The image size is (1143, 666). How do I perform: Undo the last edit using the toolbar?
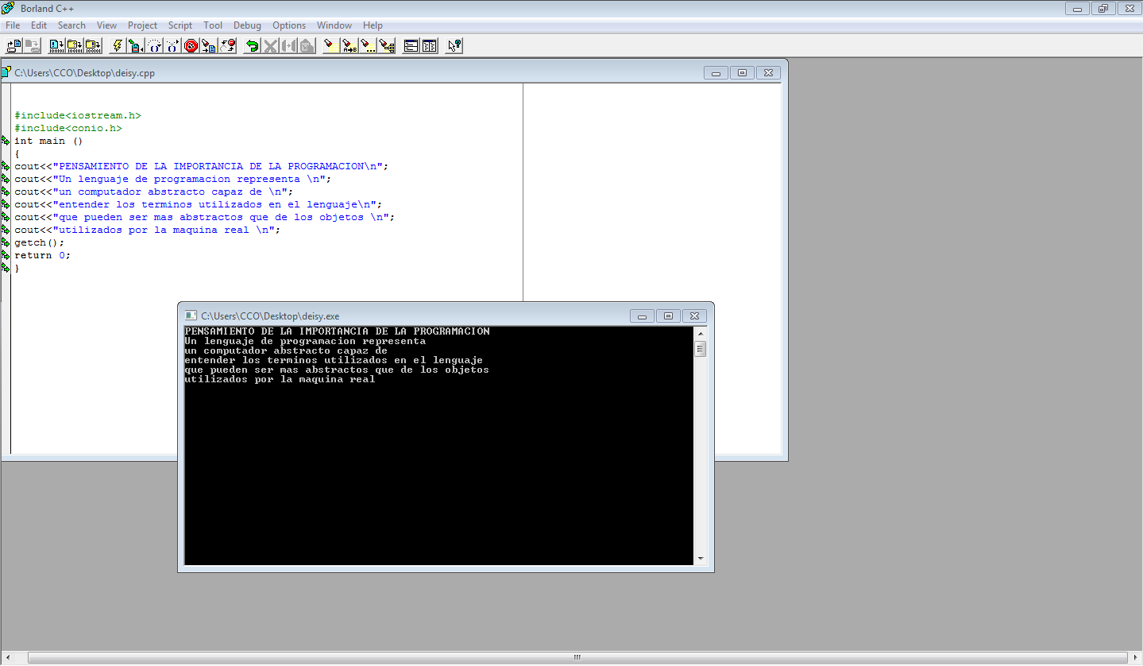[x=251, y=45]
